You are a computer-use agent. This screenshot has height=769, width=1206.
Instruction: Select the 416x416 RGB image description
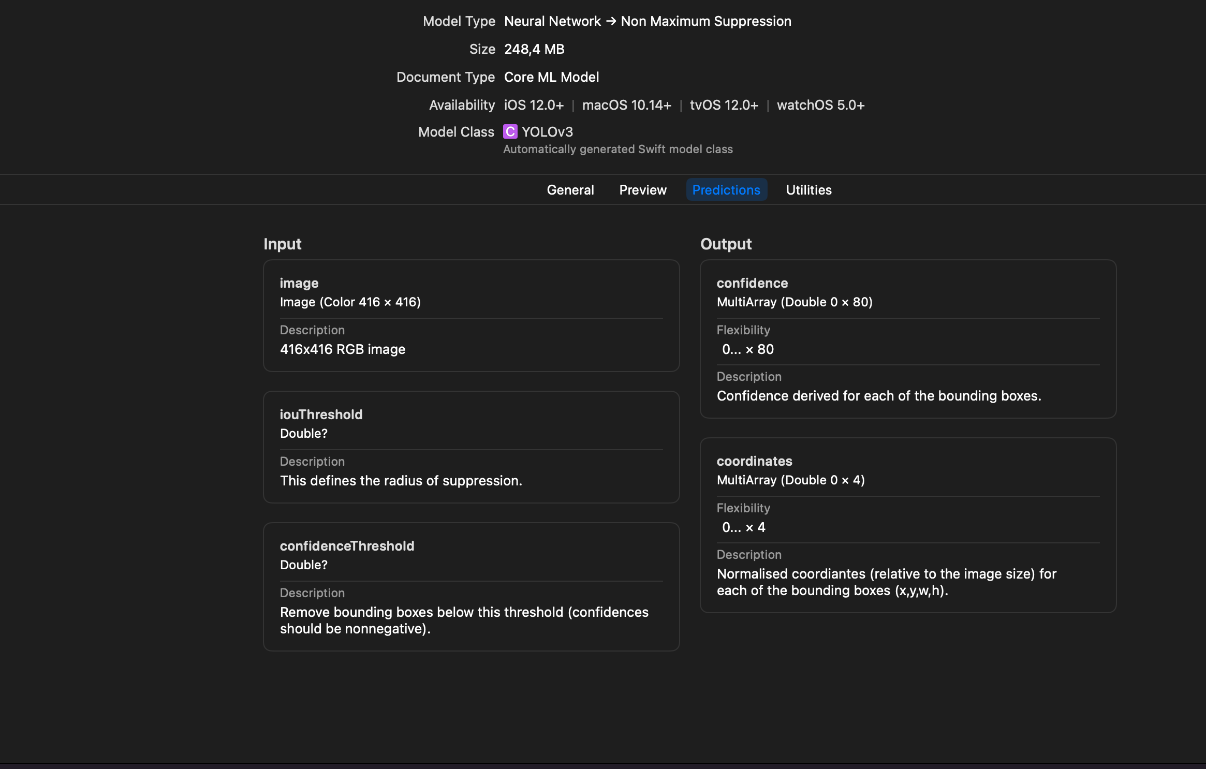[x=343, y=349]
